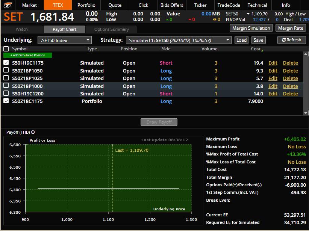Delete the S50H19C1200 position
This screenshot has width=309, height=231.
point(290,94)
